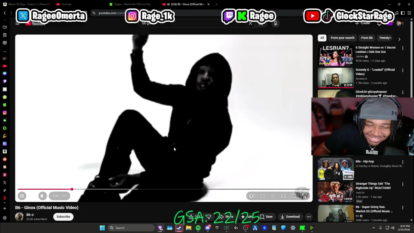Open Kick in the browser sidebar
Viewport: 414px width, 233px height.
pos(5,105)
